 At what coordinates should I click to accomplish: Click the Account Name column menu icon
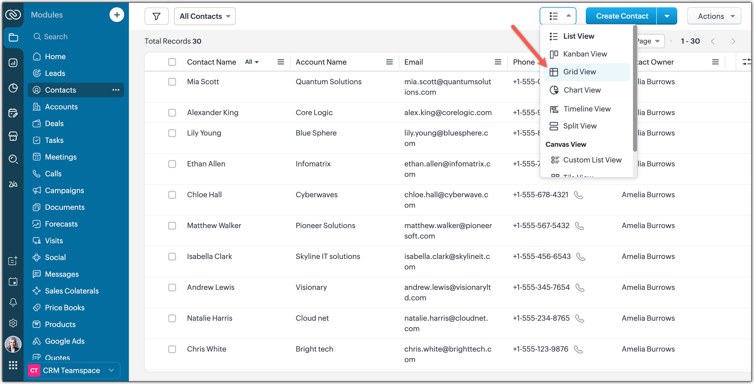tap(389, 62)
